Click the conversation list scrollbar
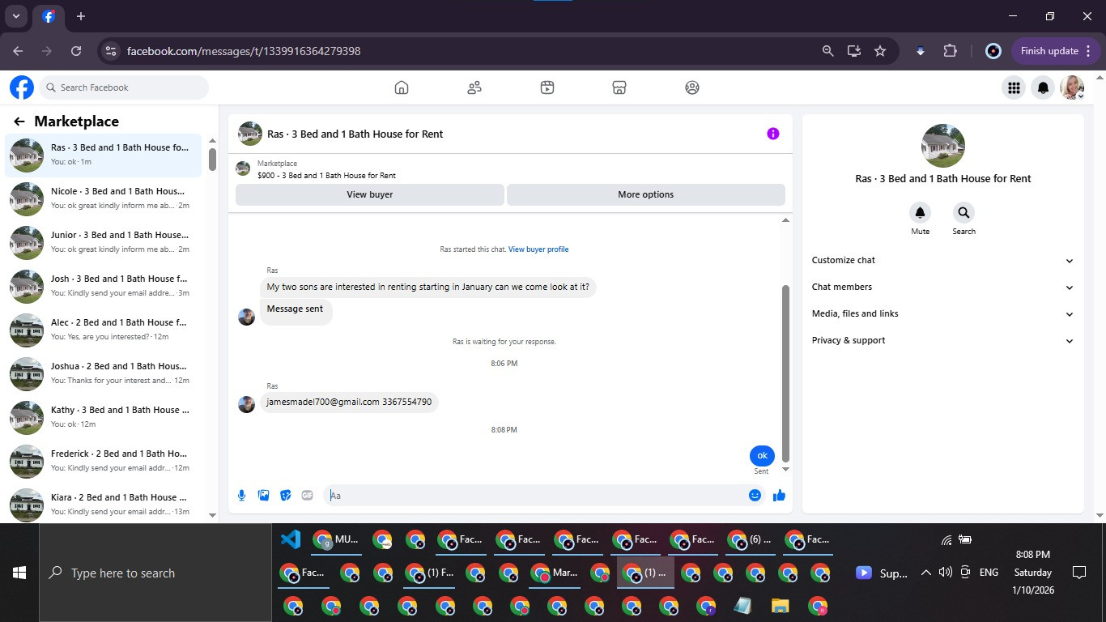The image size is (1106, 622). [x=212, y=159]
